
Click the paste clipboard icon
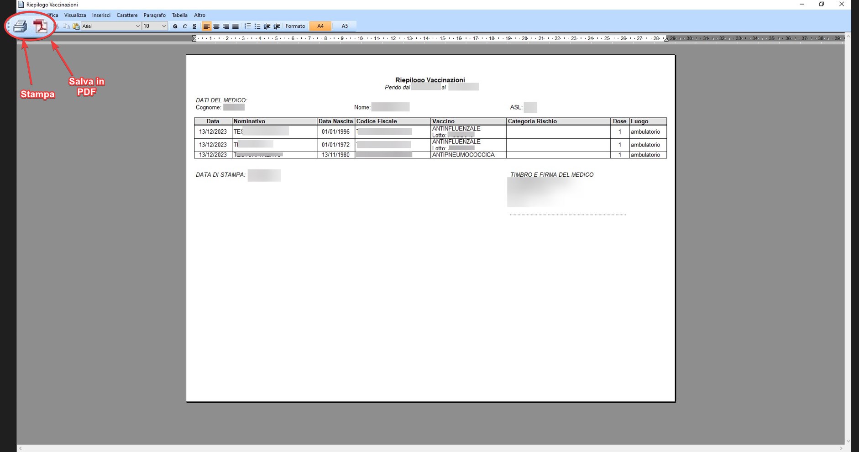76,26
